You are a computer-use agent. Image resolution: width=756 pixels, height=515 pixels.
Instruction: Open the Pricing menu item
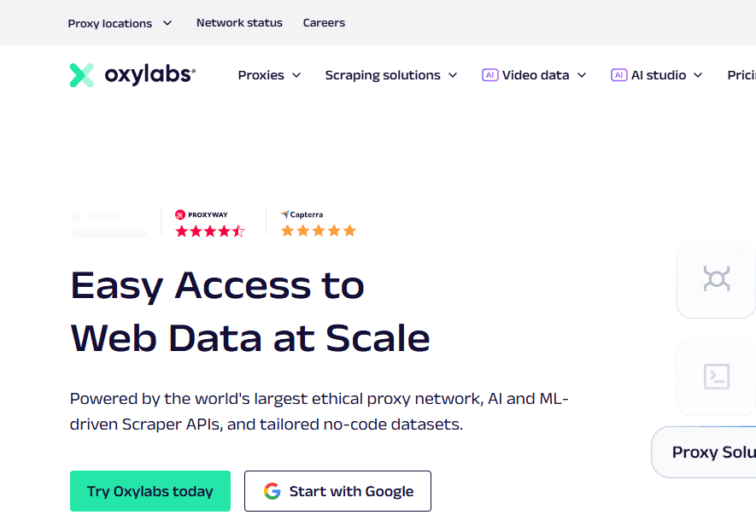point(741,75)
